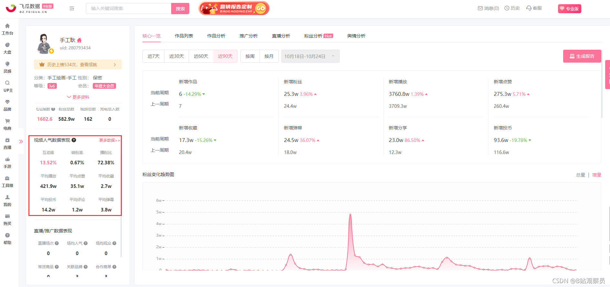Click the pink home icon beside 手工耿
This screenshot has height=287, width=610.
[79, 40]
